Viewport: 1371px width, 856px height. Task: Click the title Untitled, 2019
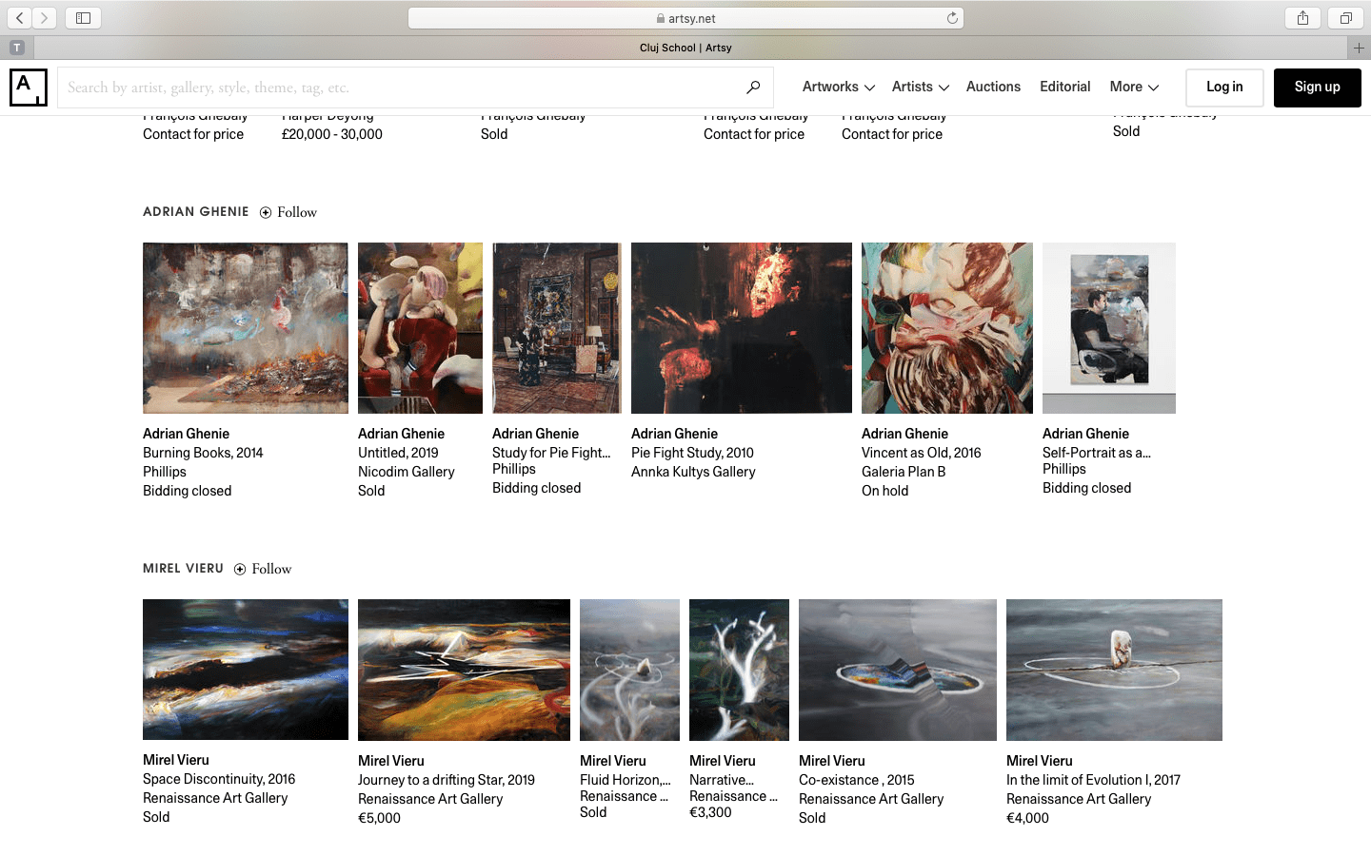(398, 453)
